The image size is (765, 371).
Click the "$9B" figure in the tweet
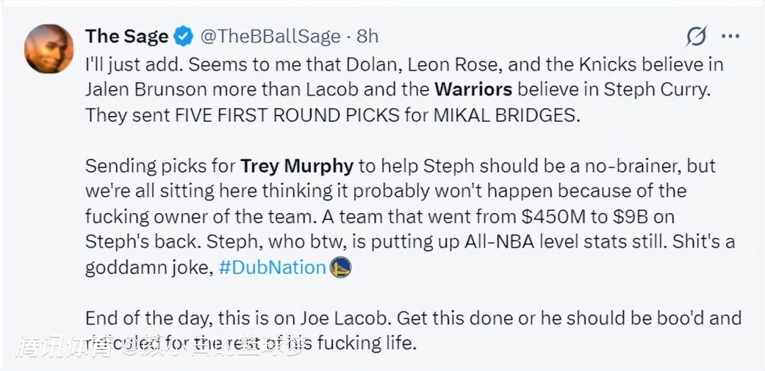click(x=624, y=217)
